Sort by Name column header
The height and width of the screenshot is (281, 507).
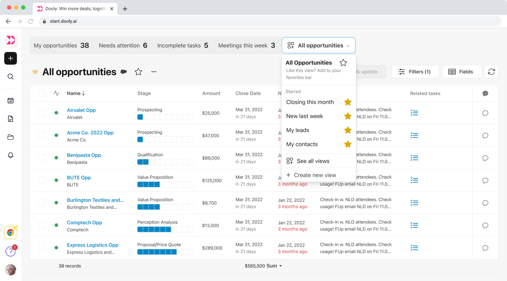76,93
